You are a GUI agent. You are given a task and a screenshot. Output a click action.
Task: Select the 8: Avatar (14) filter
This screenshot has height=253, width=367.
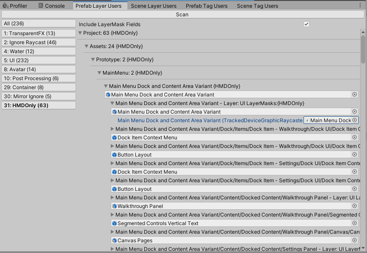coord(39,69)
